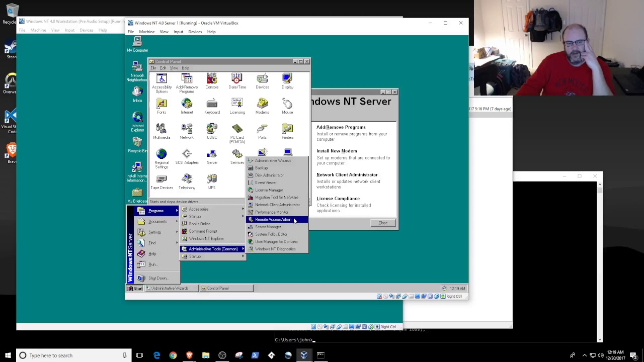Viewport: 644px width, 362px height.
Task: Open Regional Settings applet icon
Action: (x=162, y=158)
